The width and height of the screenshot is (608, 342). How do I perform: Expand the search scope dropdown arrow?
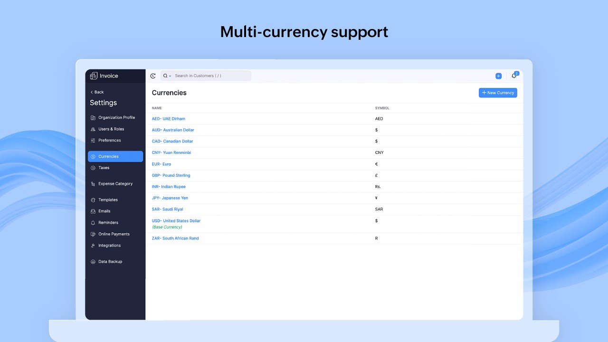pos(170,76)
